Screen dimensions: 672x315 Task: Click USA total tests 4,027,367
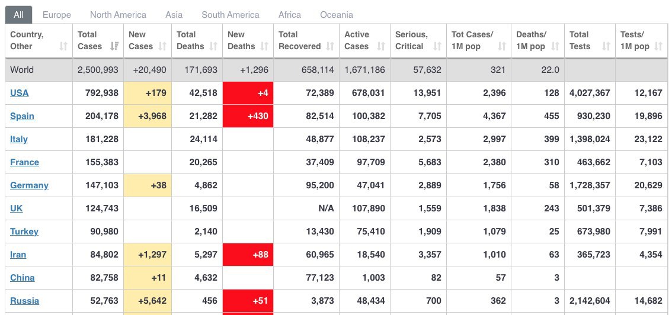tap(590, 93)
